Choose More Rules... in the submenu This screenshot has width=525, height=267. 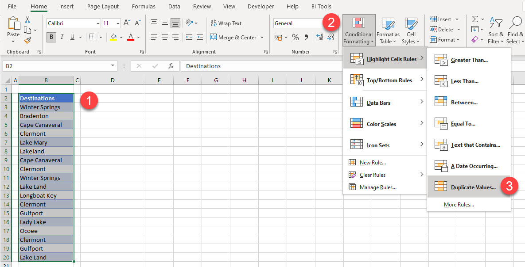(x=459, y=205)
